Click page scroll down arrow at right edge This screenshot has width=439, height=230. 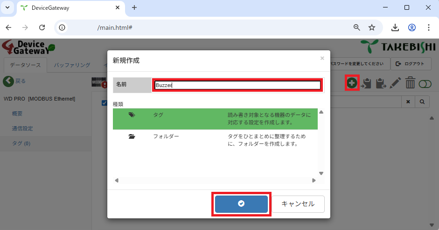(x=432, y=225)
